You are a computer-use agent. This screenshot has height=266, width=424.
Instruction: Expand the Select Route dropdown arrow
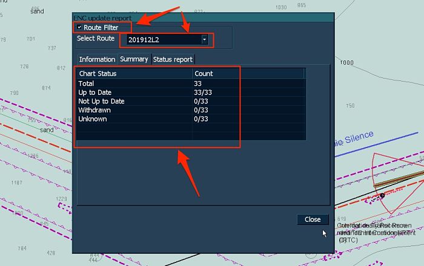pyautogui.click(x=205, y=39)
